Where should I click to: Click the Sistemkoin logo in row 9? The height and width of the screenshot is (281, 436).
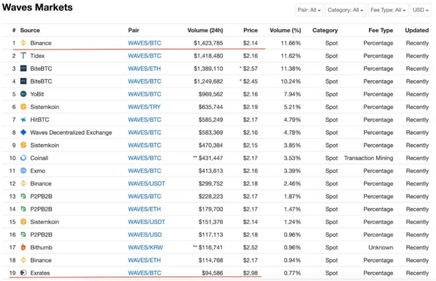pos(23,145)
